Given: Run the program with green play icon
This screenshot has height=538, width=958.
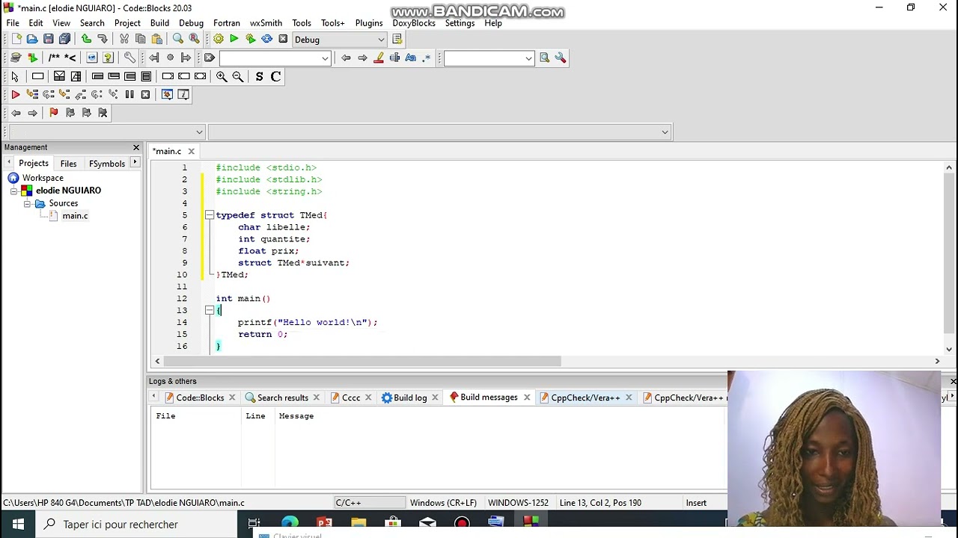Looking at the screenshot, I should pyautogui.click(x=234, y=39).
